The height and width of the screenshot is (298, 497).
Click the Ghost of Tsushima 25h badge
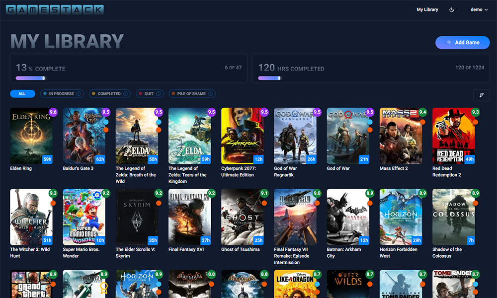click(258, 240)
